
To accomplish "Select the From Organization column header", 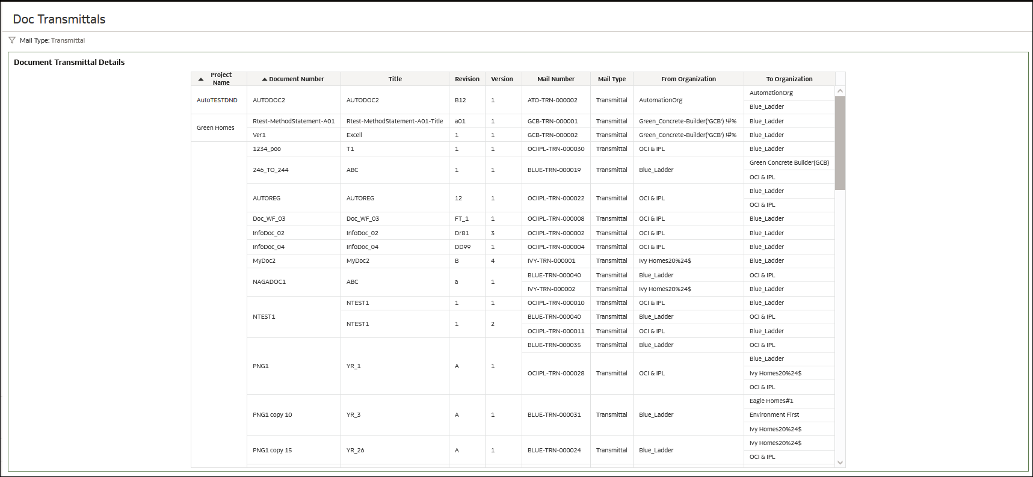I will 689,79.
